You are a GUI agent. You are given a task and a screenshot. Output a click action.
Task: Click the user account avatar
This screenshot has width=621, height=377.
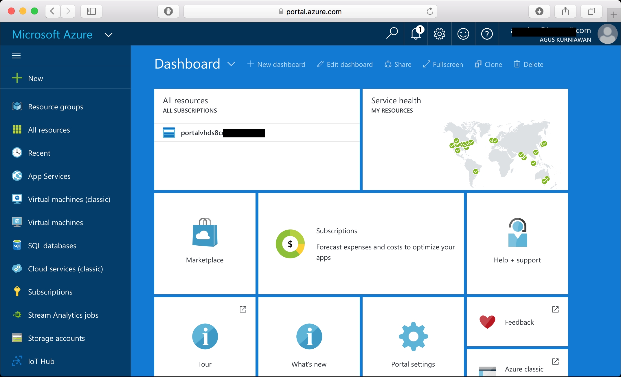click(x=607, y=34)
